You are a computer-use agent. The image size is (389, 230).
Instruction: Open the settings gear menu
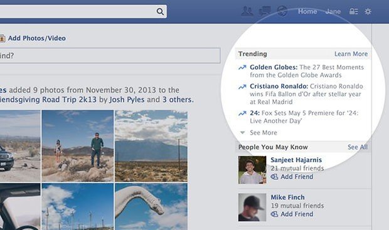point(368,11)
